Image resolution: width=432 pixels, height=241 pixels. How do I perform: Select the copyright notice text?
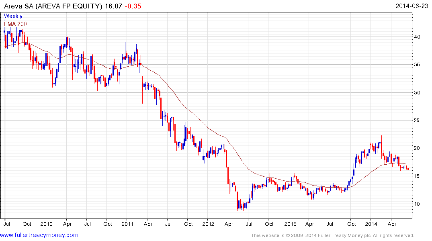(333, 235)
